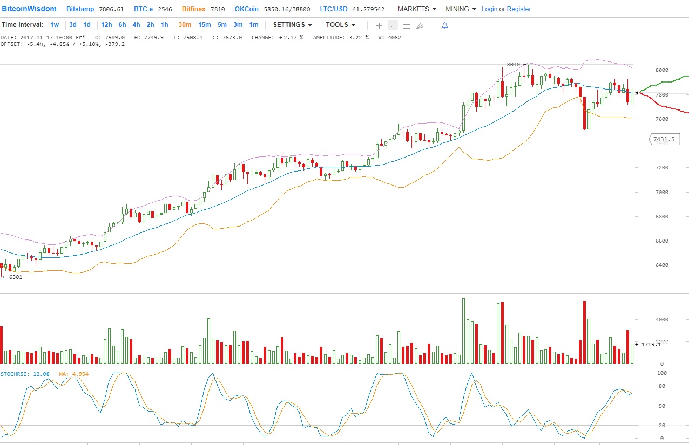Click the Login link
689x445 pixels.
489,9
